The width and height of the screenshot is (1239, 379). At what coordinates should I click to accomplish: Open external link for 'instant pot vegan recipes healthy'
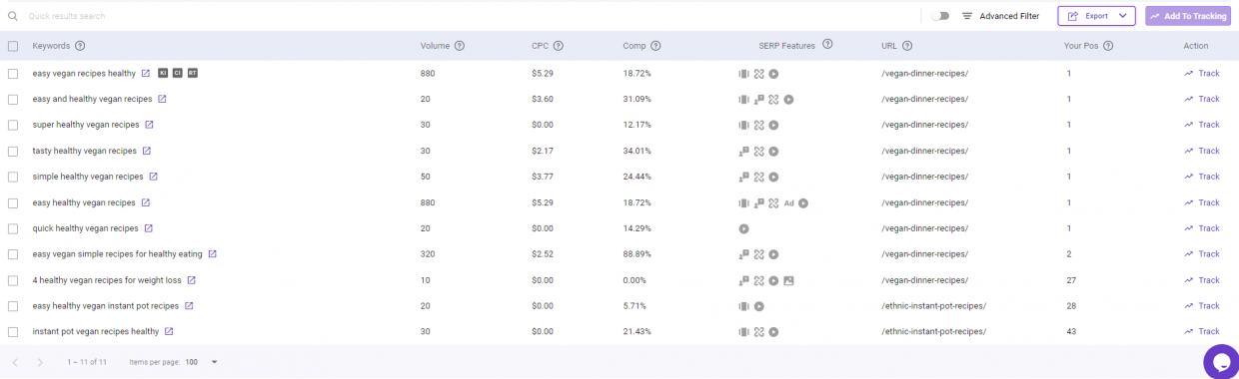pyautogui.click(x=169, y=332)
